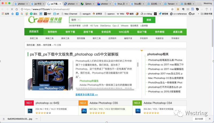Open article Photoshop cc 2015.5安装教程

pos(164,91)
